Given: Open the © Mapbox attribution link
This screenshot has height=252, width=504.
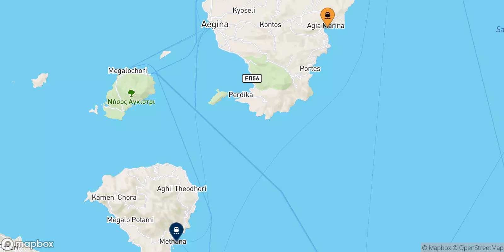Looking at the screenshot, I should [x=436, y=248].
